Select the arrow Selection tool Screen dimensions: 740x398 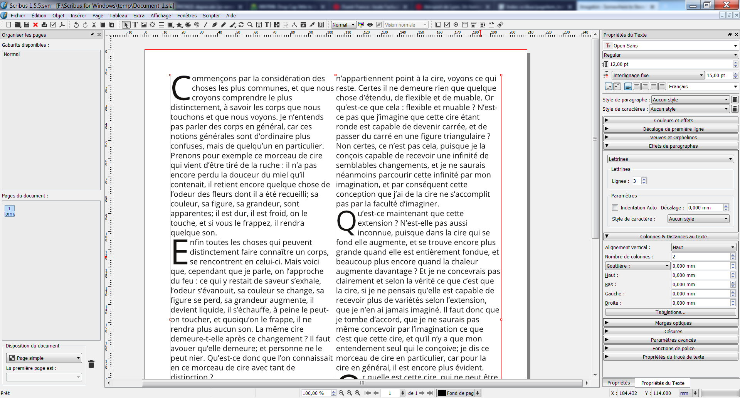click(126, 25)
